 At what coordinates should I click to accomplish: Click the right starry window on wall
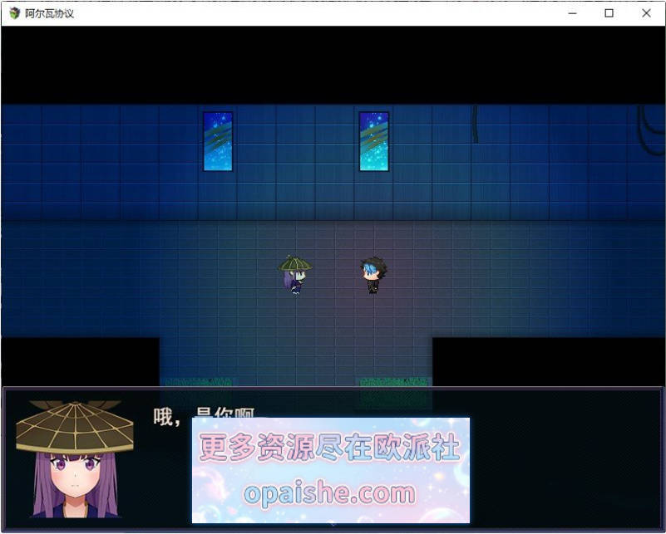point(374,141)
